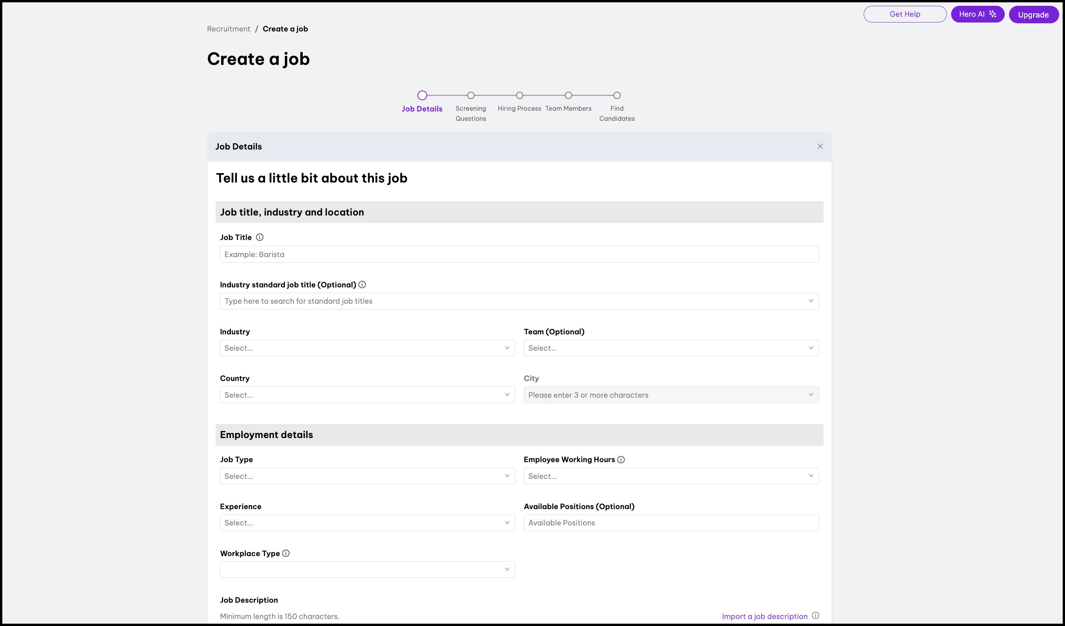Image resolution: width=1065 pixels, height=626 pixels.
Task: Click info icon next to Import a job description
Action: (815, 616)
